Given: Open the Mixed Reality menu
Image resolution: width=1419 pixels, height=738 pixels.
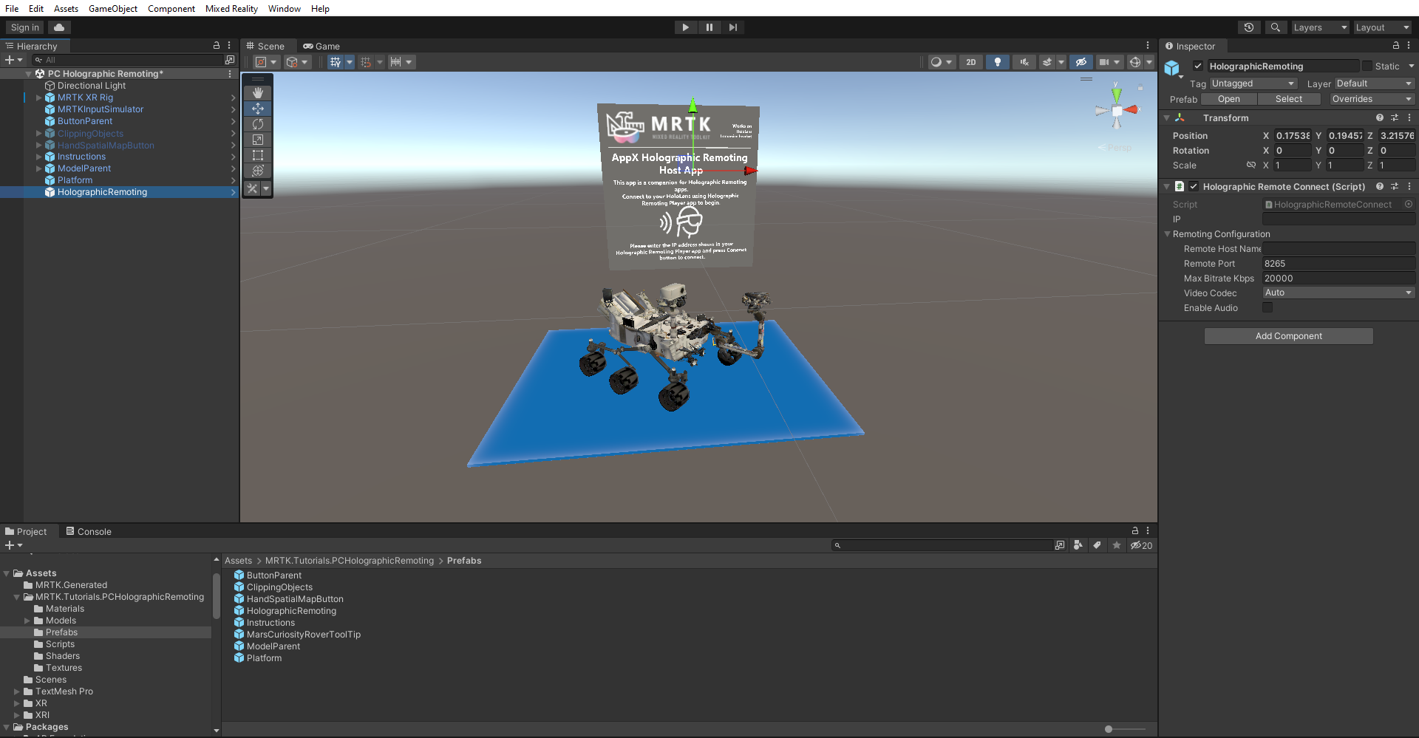Looking at the screenshot, I should coord(231,8).
